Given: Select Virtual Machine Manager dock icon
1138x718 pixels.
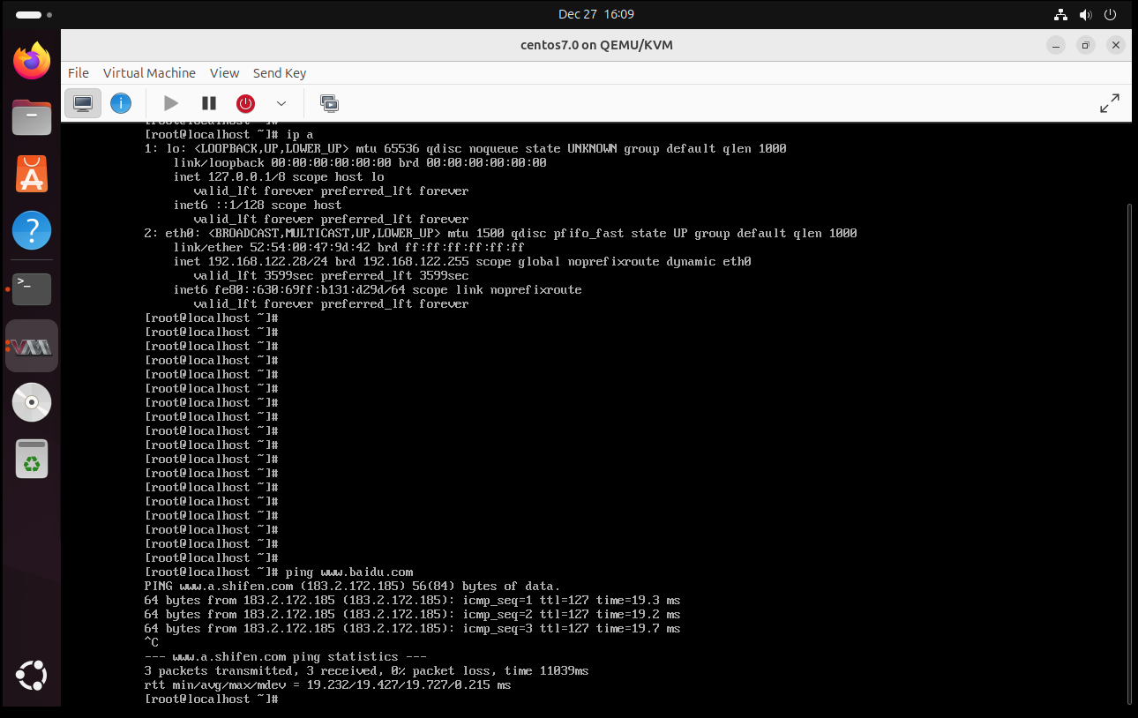Looking at the screenshot, I should (x=32, y=346).
